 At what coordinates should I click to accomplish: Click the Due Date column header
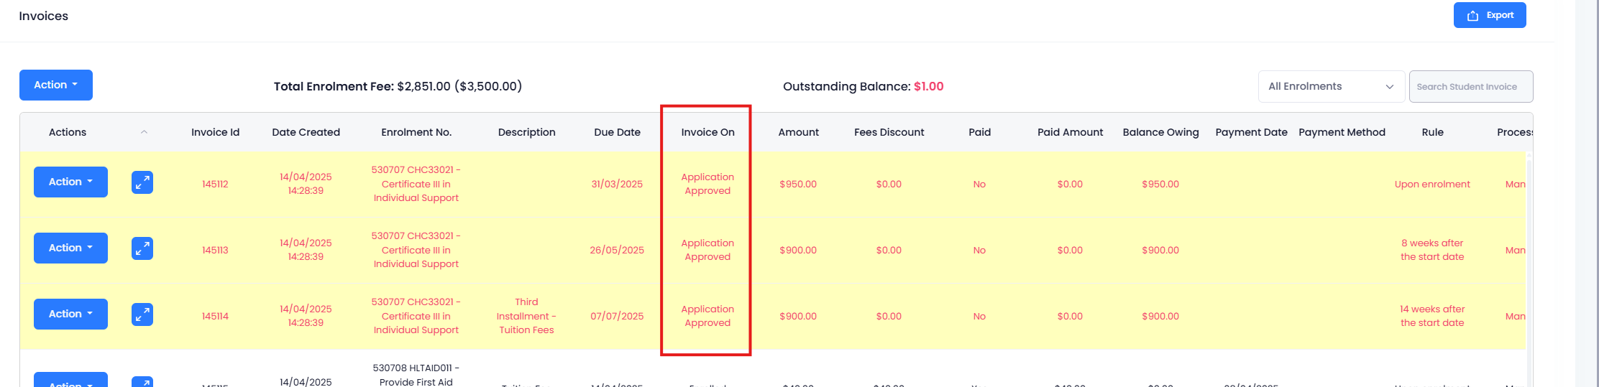(x=617, y=132)
